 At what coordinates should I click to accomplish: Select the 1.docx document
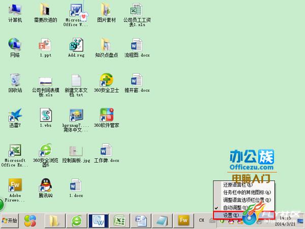[76, 188]
